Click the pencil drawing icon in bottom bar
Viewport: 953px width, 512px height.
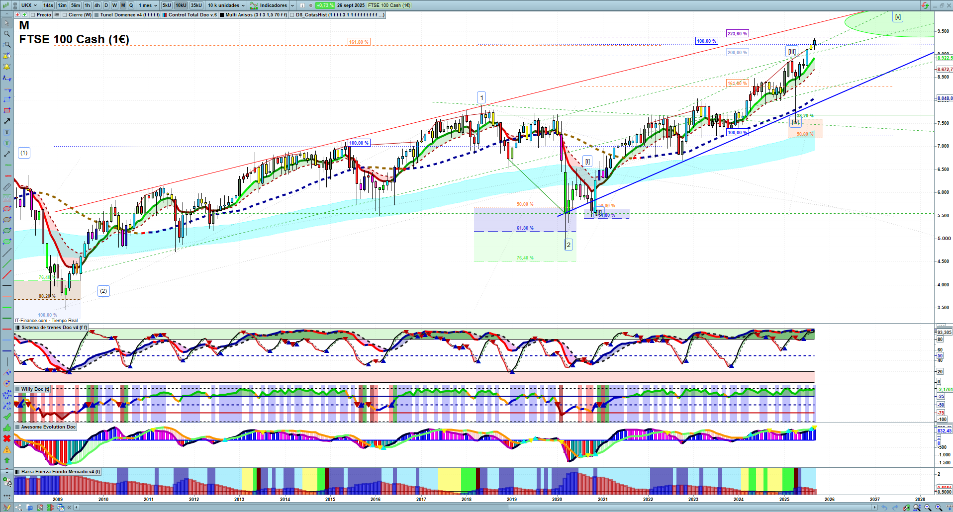point(7,508)
